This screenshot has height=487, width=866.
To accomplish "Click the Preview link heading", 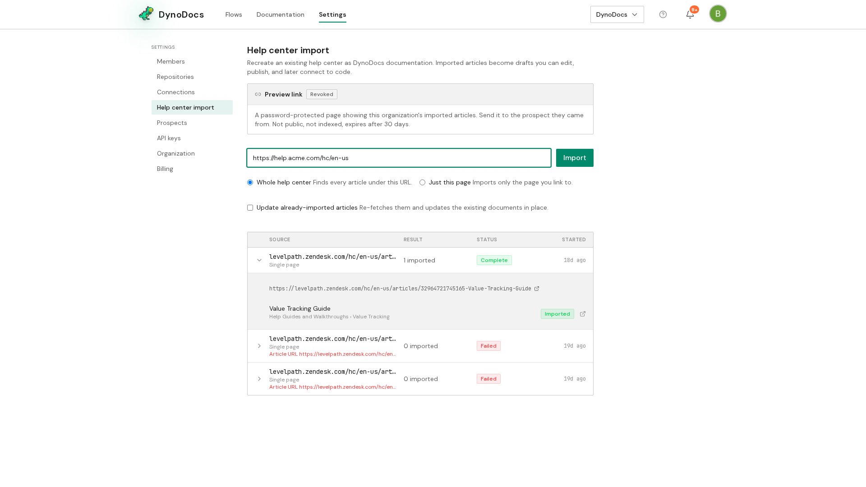I will (284, 94).
